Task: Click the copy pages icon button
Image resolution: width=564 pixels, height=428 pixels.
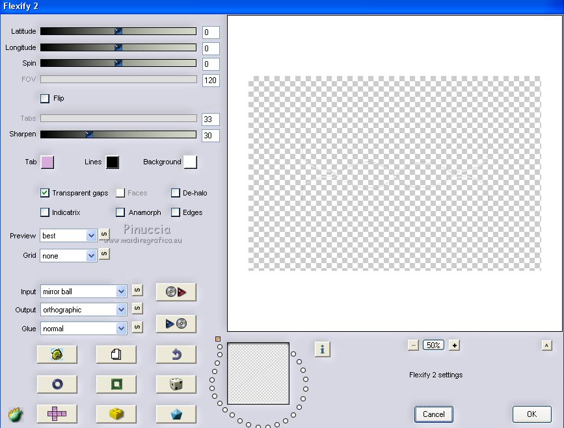Action: point(116,355)
